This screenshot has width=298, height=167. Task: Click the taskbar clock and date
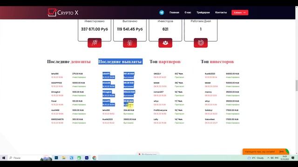(284, 158)
